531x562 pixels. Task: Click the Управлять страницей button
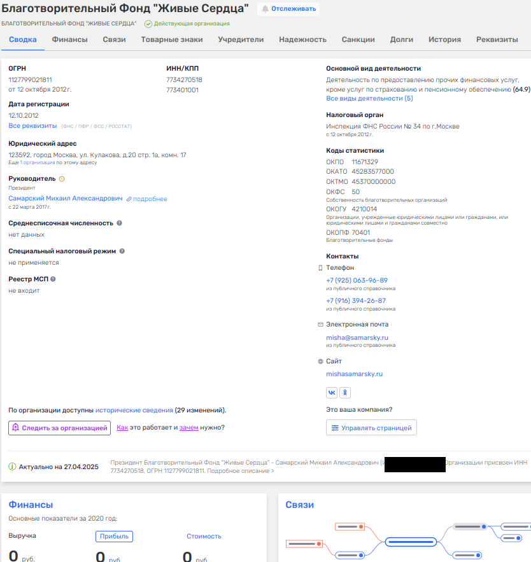371,428
